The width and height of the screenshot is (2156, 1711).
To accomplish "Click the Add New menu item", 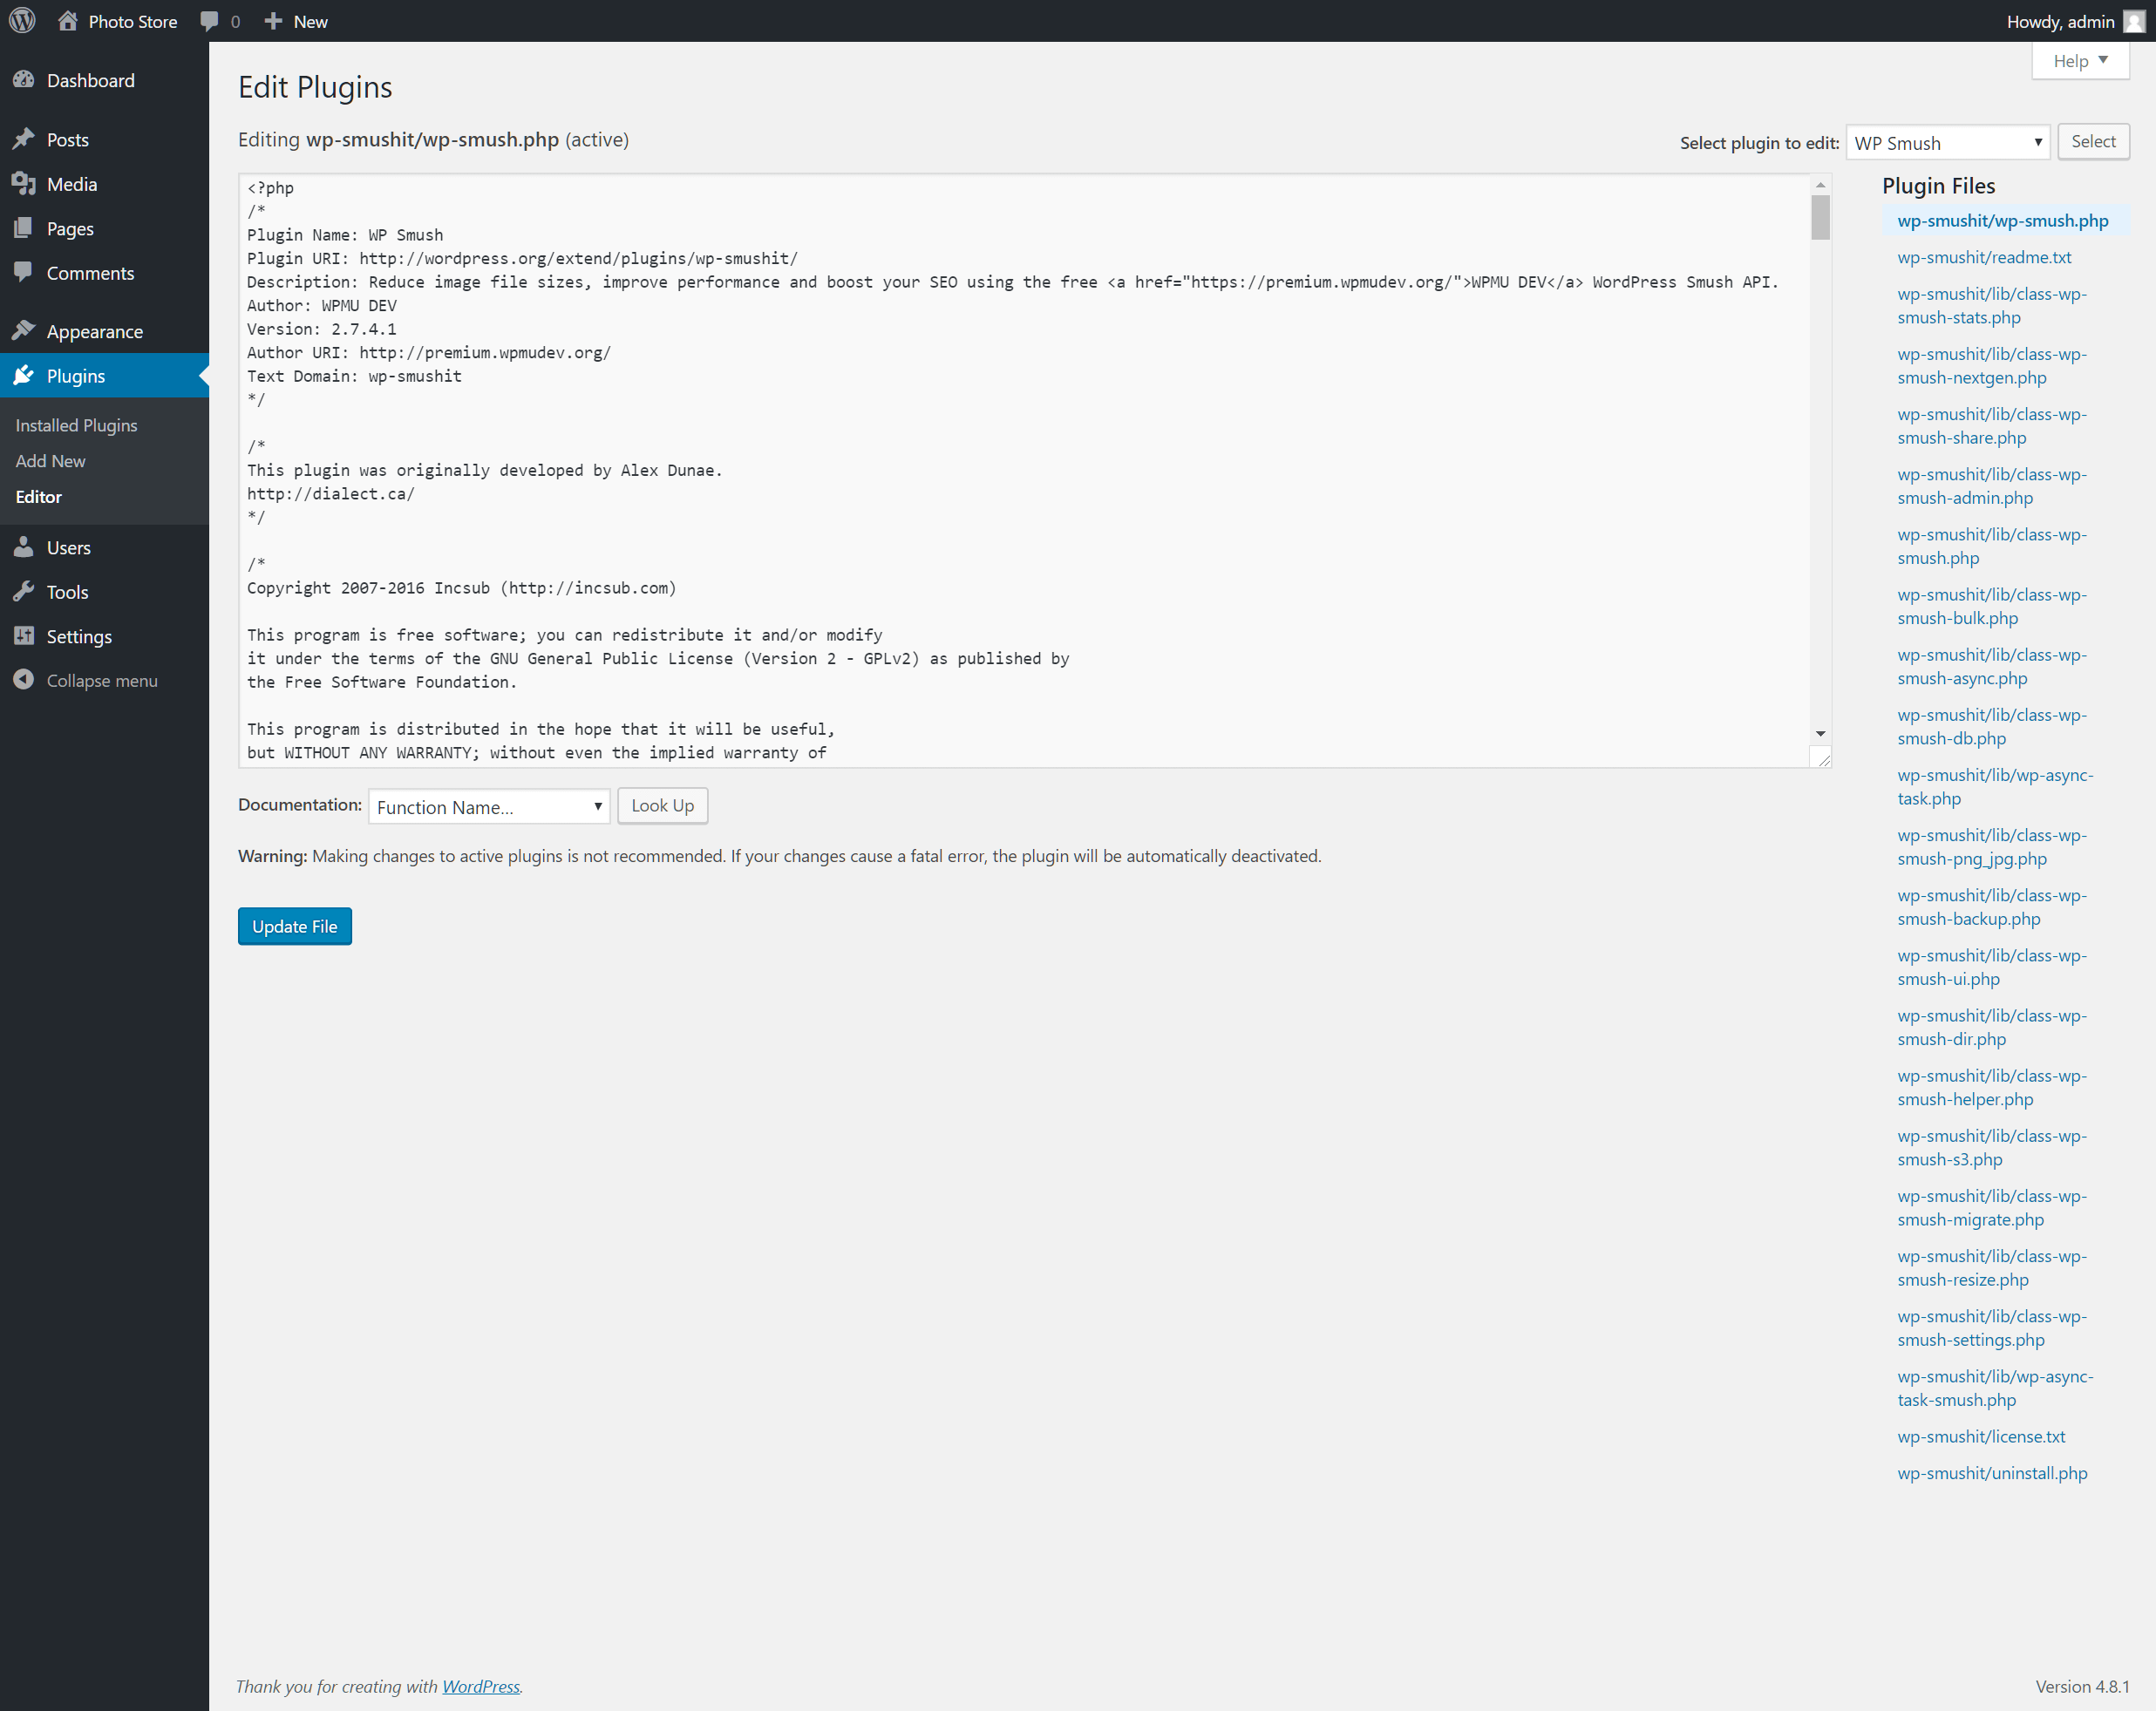I will (x=49, y=460).
